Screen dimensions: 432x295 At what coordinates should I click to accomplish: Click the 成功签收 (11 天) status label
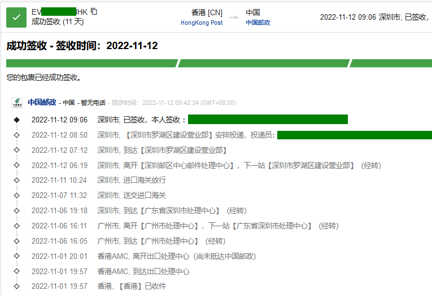(x=59, y=22)
